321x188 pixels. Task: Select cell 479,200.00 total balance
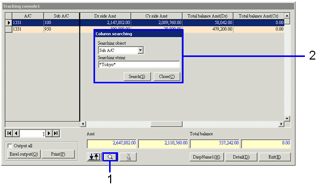click(x=208, y=29)
